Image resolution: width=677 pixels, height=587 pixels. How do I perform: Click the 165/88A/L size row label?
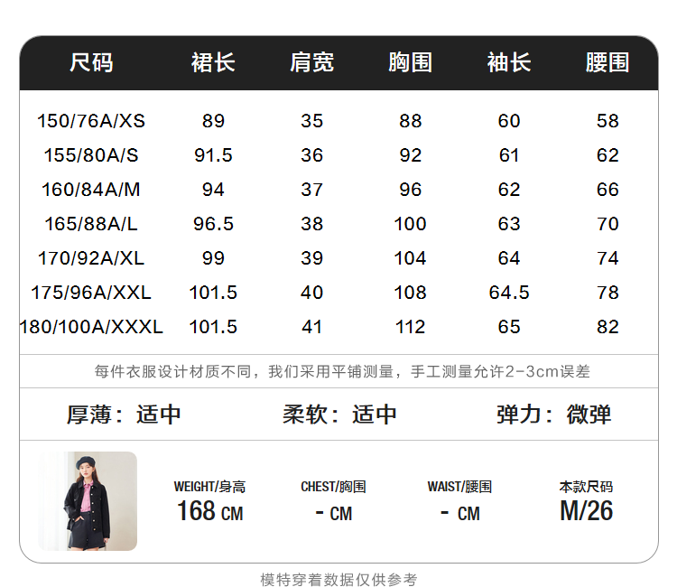(91, 224)
